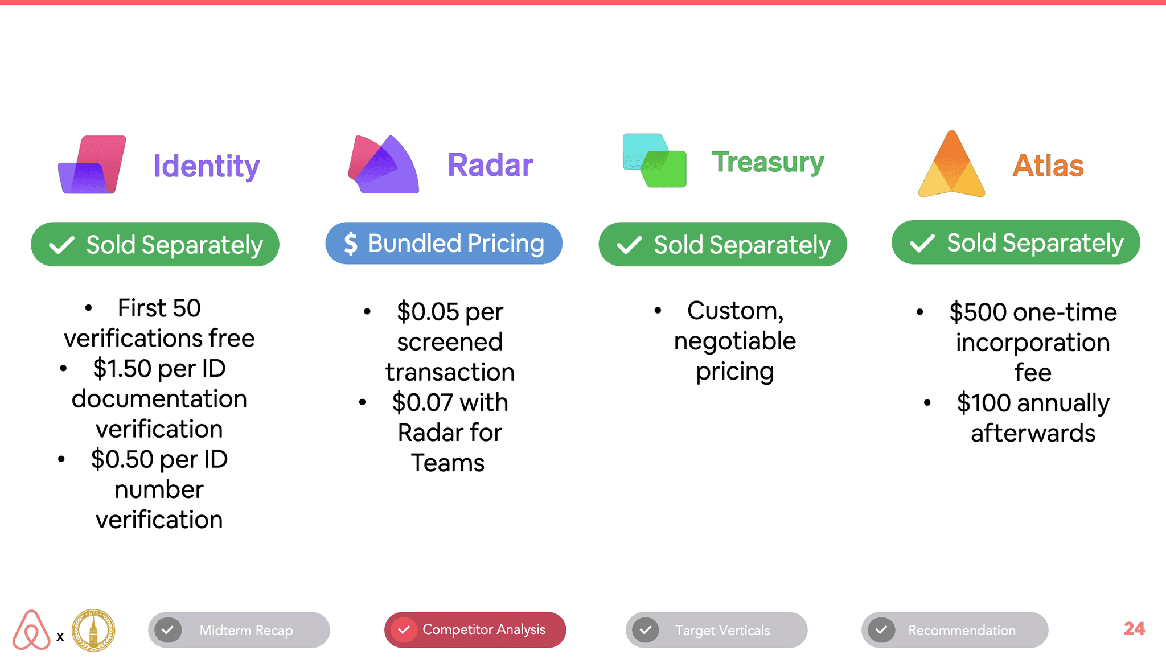This screenshot has width=1166, height=659.
Task: Click the dollar sign in Bundled Pricing
Action: point(351,244)
